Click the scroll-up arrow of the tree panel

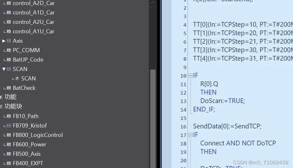[153, 3]
